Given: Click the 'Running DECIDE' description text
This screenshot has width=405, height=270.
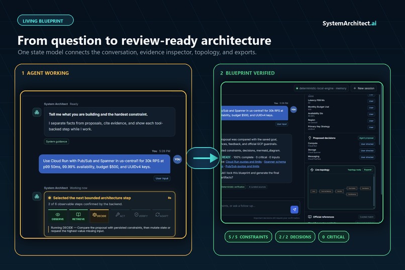Looking at the screenshot, I should 111,229.
